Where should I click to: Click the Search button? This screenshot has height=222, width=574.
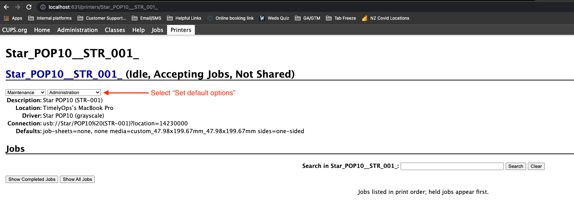[516, 166]
